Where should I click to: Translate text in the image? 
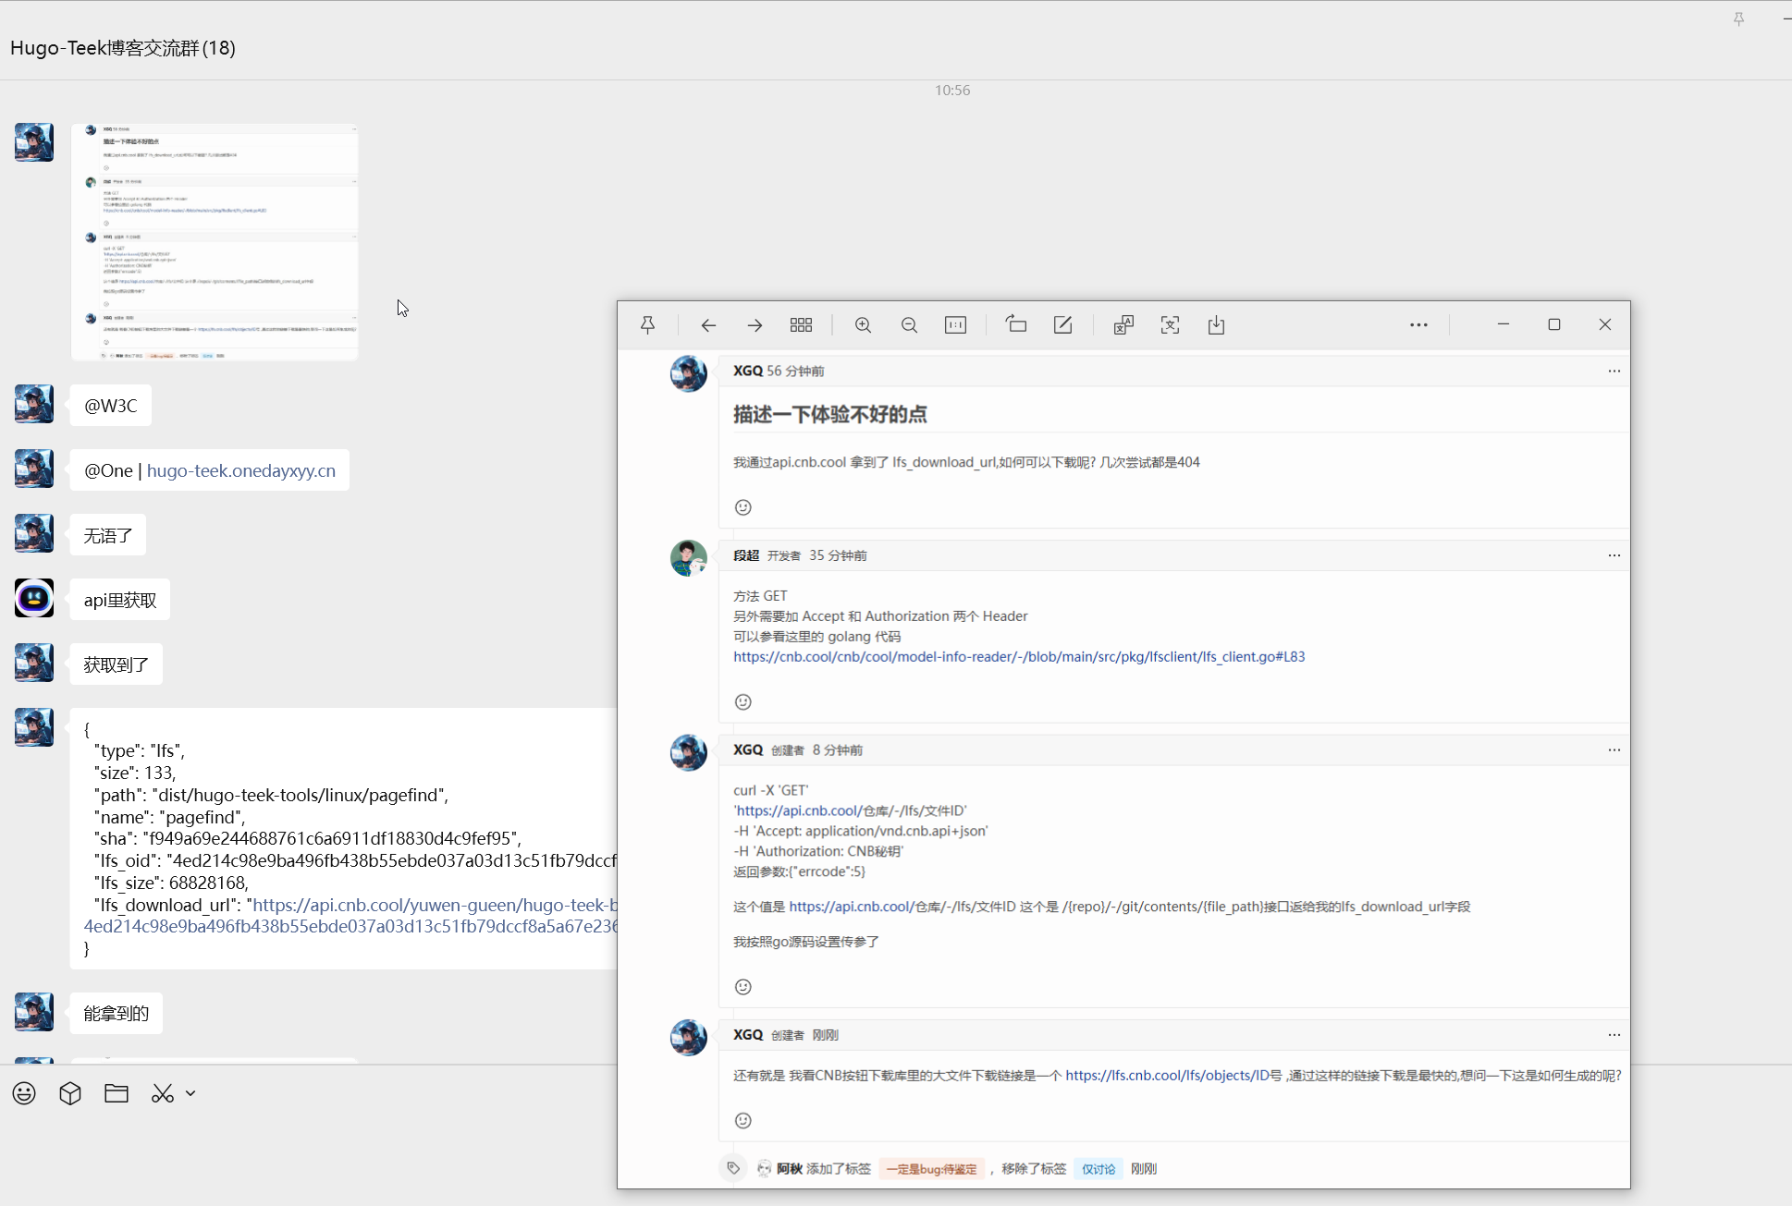(x=1123, y=325)
